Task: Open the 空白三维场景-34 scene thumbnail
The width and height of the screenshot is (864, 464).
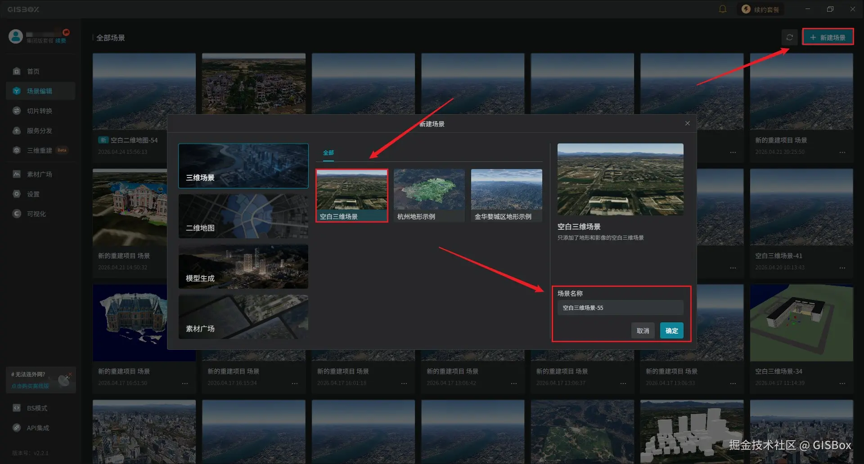Action: point(801,323)
